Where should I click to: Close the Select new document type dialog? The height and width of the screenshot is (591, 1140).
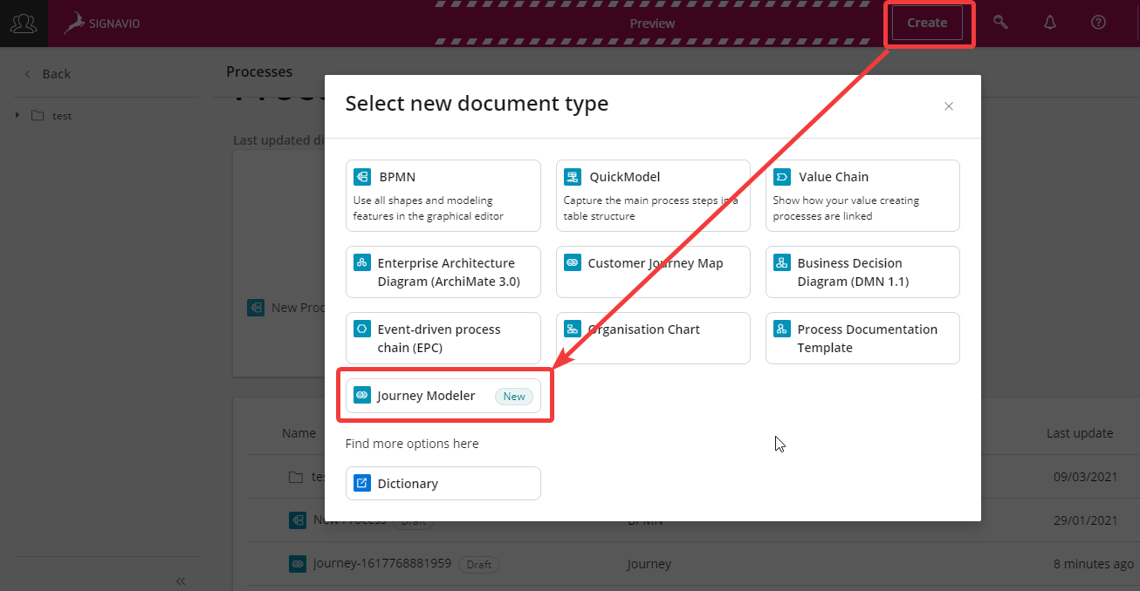point(949,106)
